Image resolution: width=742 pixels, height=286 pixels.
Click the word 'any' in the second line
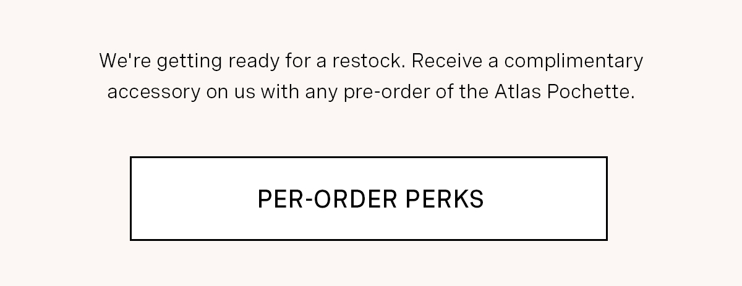coord(320,92)
